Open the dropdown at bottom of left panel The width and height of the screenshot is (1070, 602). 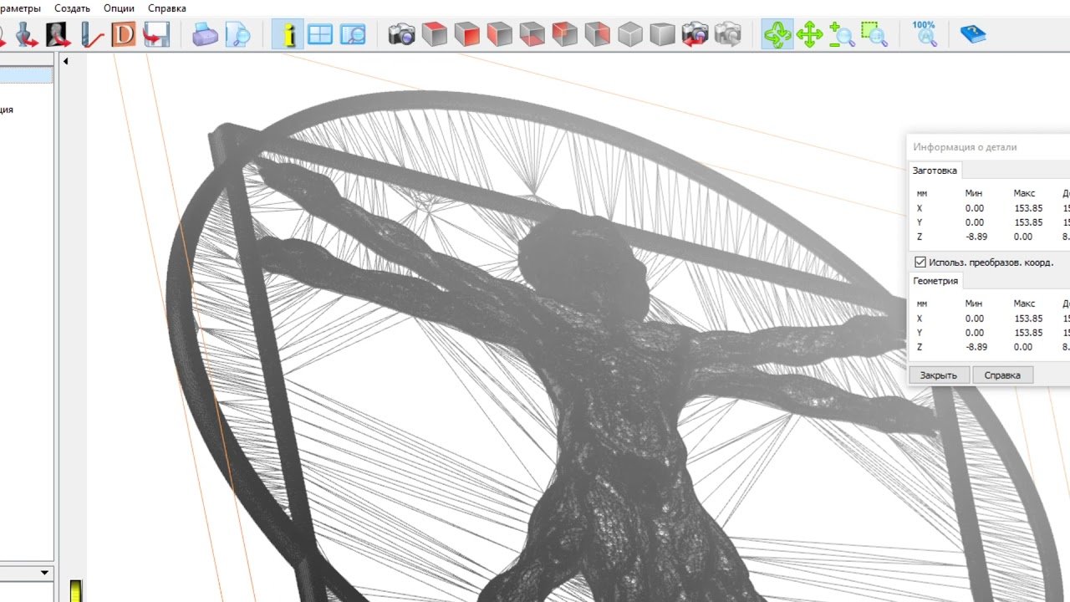click(x=44, y=573)
